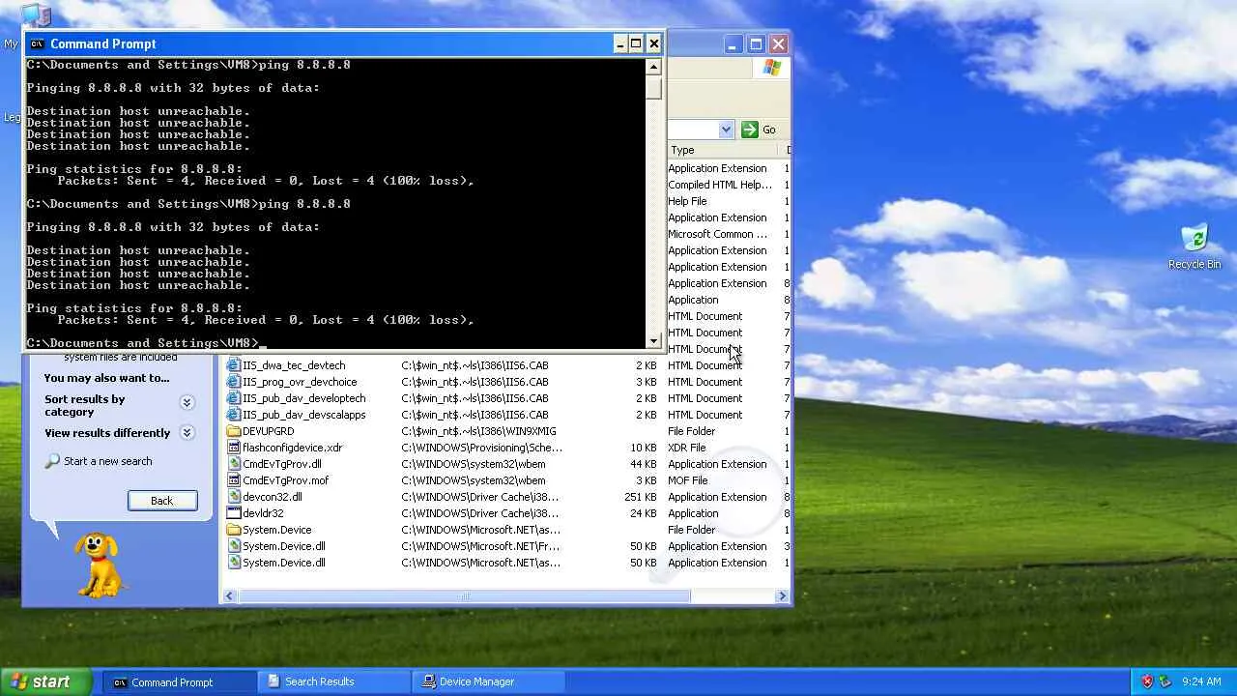Select the devcon32.dll file icon

point(233,497)
